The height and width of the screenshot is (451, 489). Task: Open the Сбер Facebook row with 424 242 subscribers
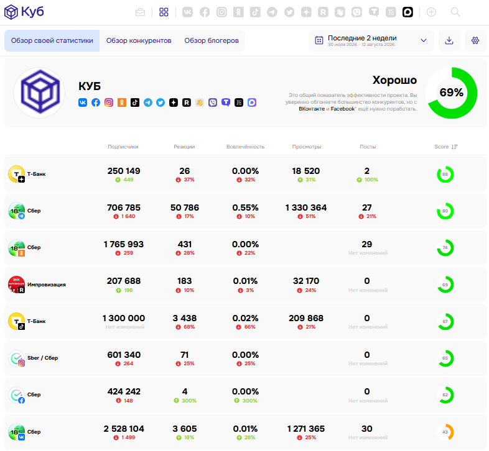point(245,394)
